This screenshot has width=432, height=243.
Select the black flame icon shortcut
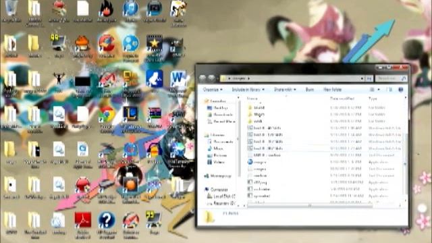pyautogui.click(x=107, y=11)
